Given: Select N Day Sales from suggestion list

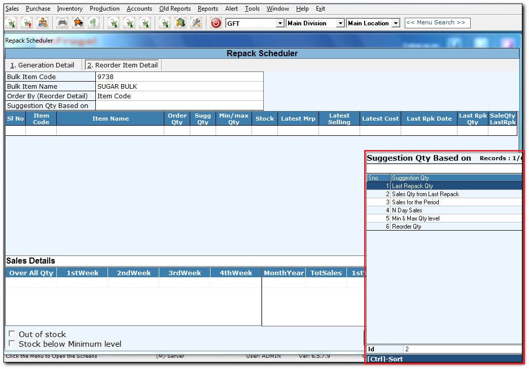Looking at the screenshot, I should [x=407, y=210].
